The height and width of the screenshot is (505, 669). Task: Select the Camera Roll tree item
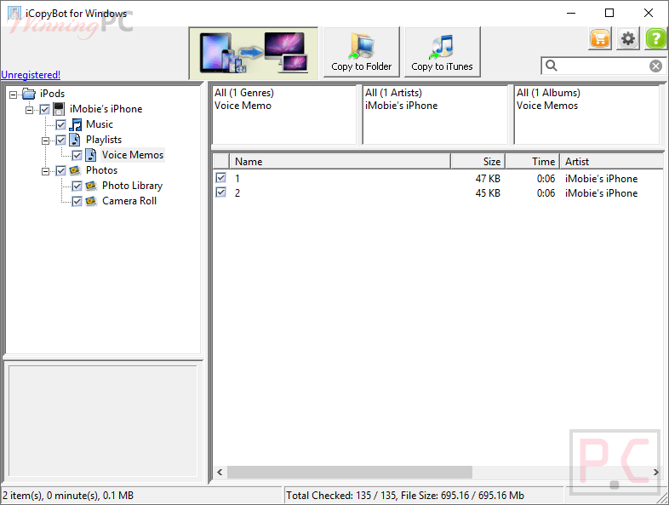129,201
